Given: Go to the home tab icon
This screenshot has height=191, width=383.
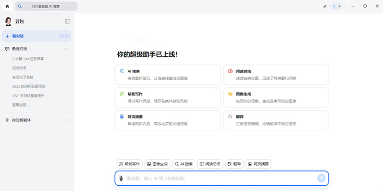Looking at the screenshot, I should pos(7,6).
